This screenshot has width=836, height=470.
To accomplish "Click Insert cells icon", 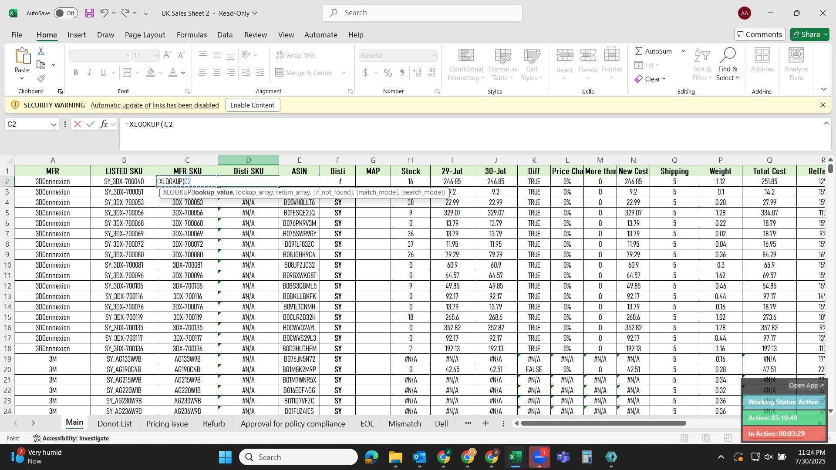I will [565, 55].
